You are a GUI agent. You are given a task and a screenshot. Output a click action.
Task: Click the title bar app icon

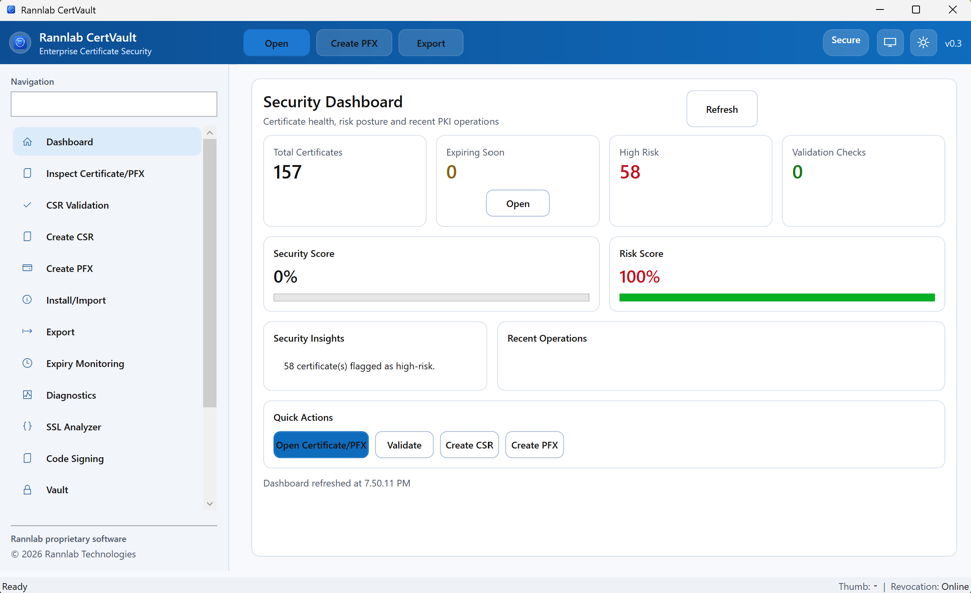click(x=11, y=10)
